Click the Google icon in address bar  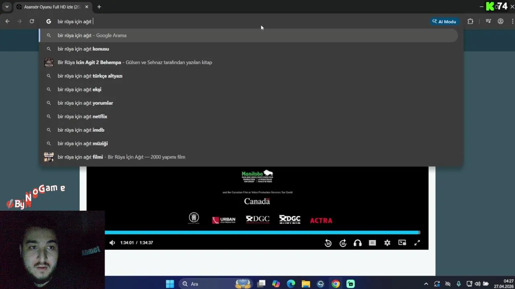pyautogui.click(x=49, y=22)
